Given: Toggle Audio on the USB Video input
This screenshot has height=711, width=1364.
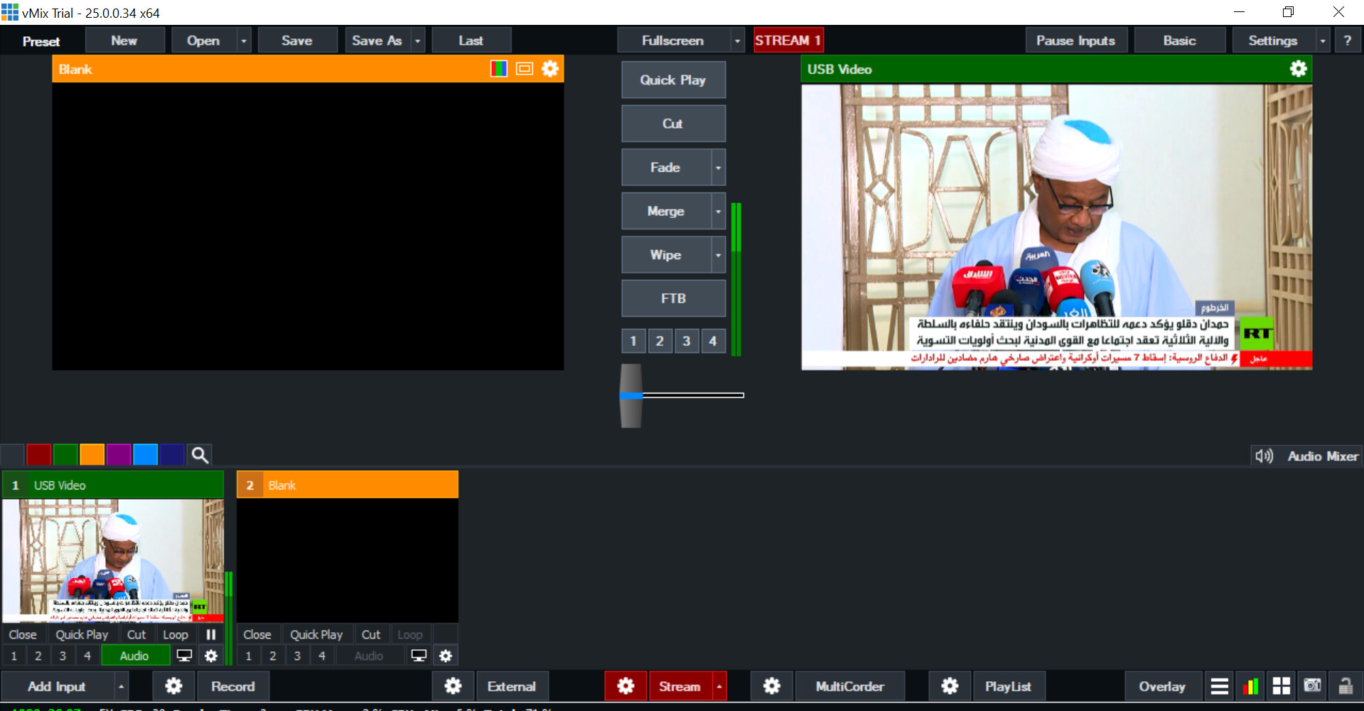Looking at the screenshot, I should (x=134, y=655).
